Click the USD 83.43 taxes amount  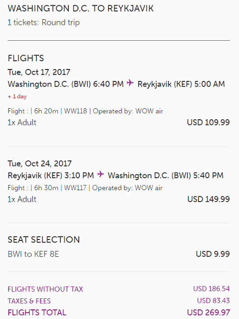pos(213,301)
